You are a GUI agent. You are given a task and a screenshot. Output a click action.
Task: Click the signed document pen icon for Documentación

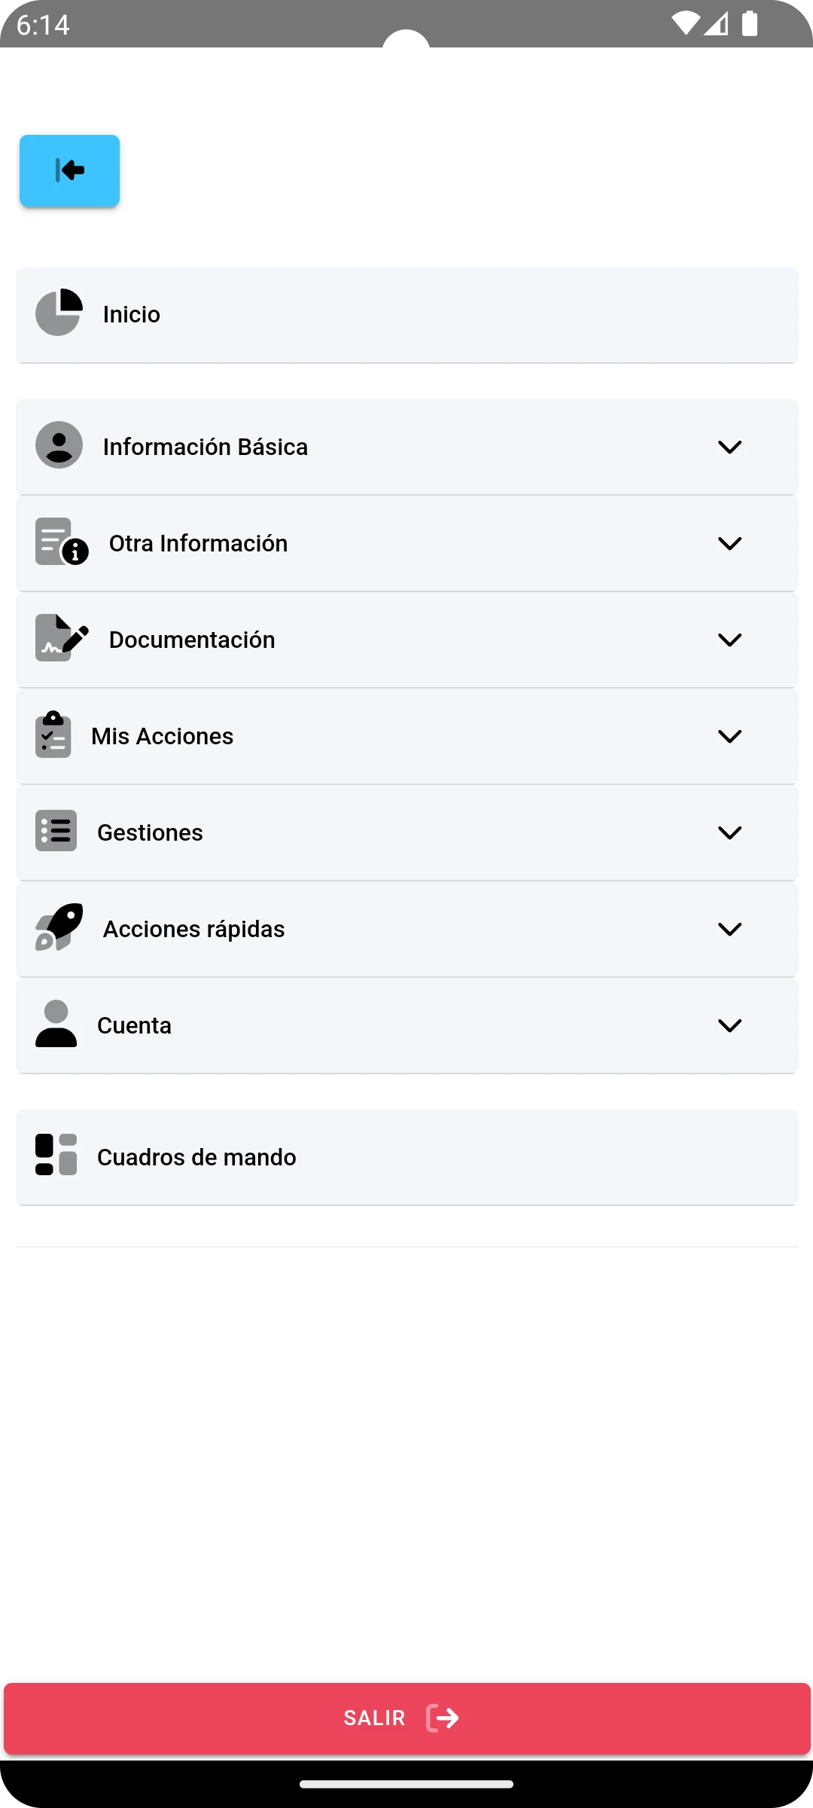tap(62, 637)
